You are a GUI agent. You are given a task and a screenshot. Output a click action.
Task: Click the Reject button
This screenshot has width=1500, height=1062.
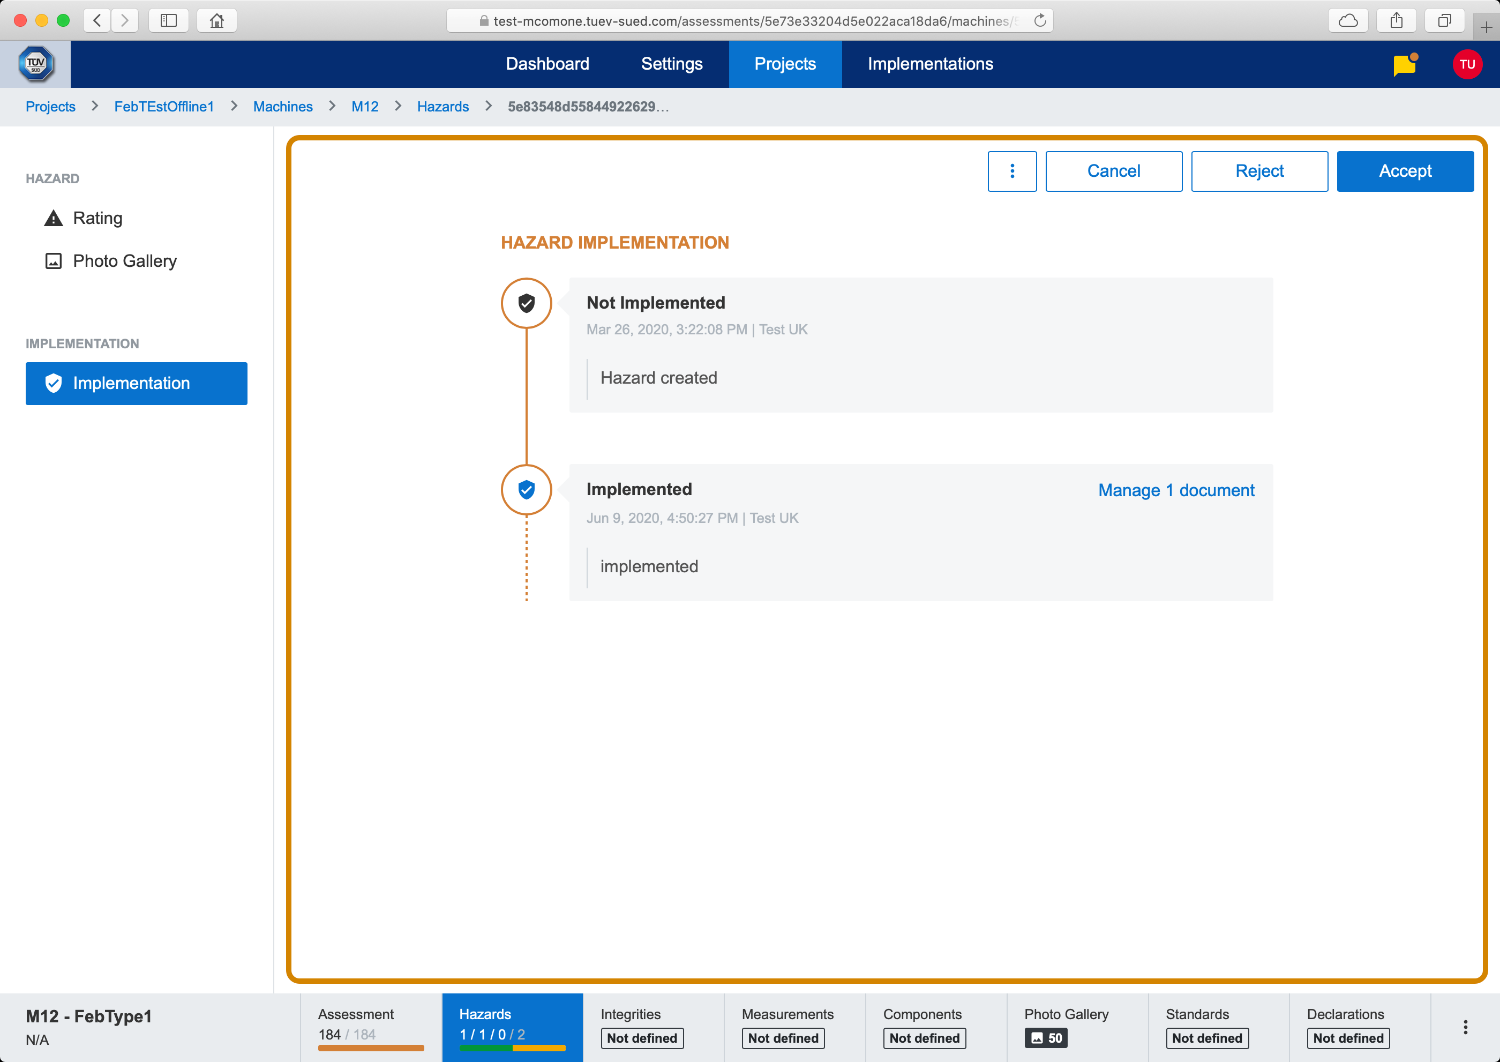point(1259,171)
